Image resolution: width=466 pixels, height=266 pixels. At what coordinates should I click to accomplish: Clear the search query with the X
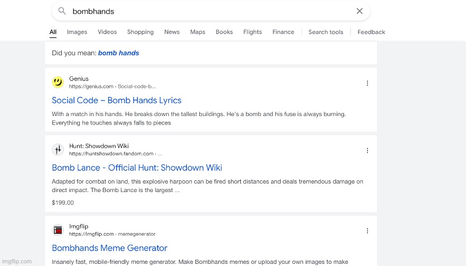359,11
